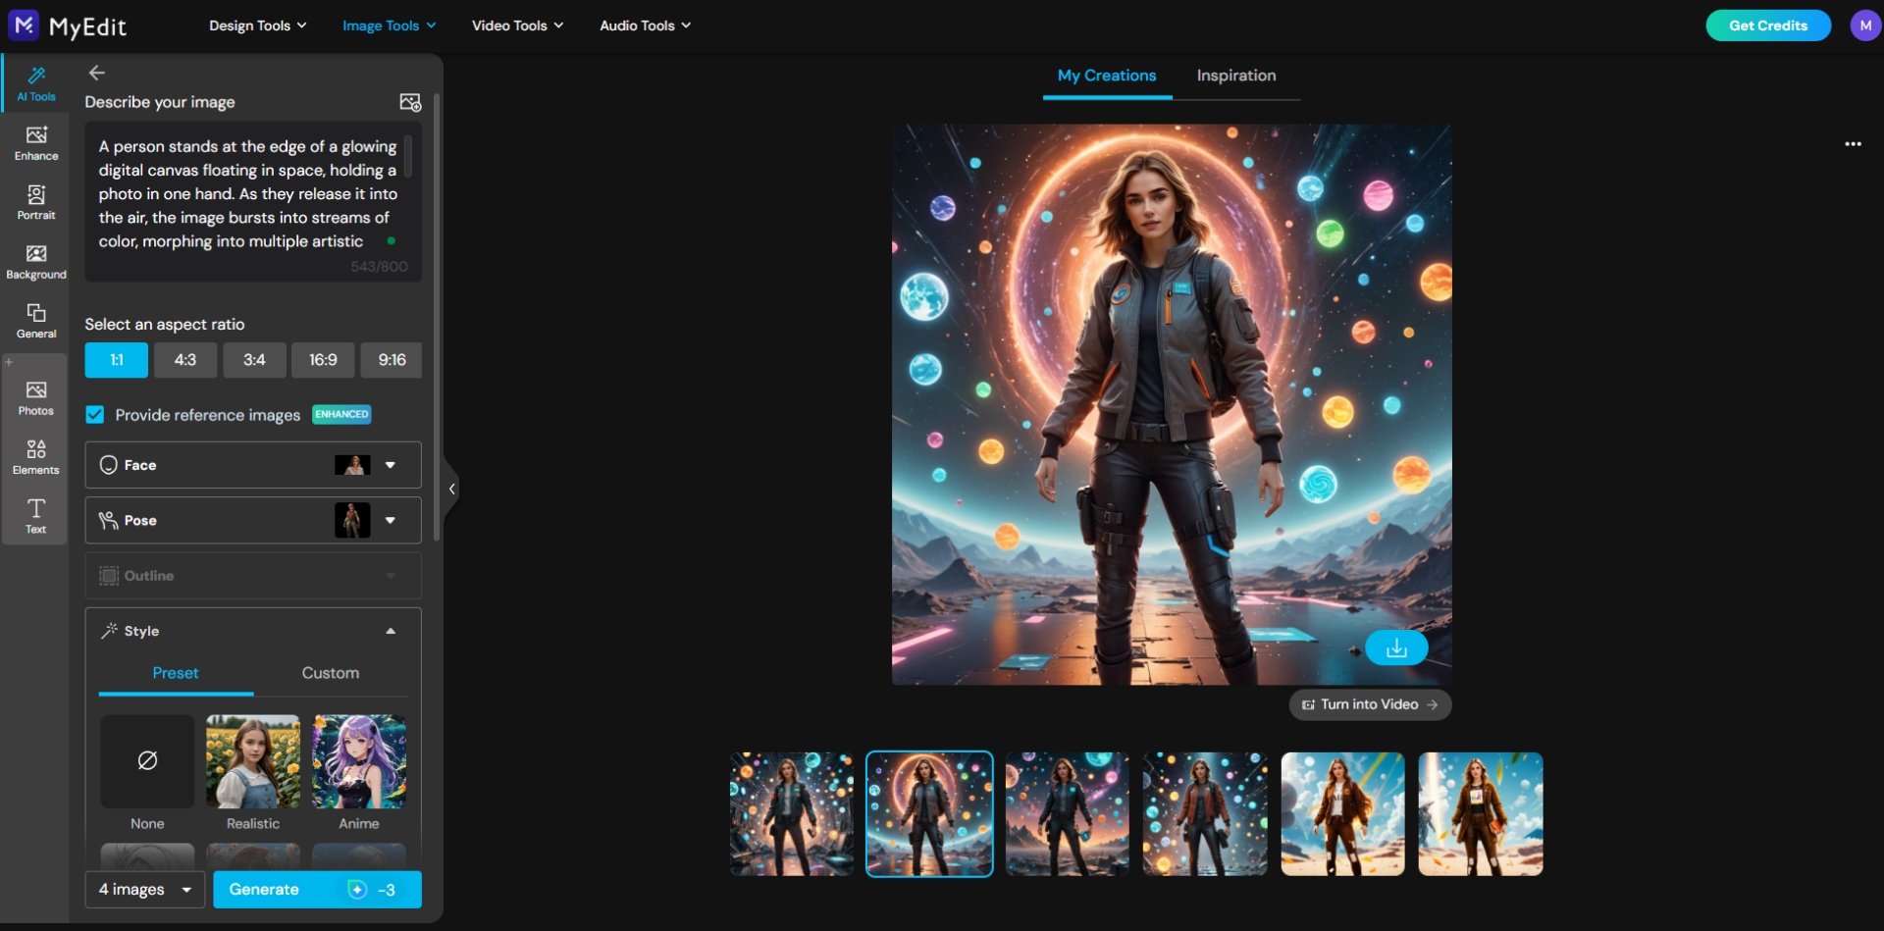1884x931 pixels.
Task: Select the Text tool icon
Action: point(36,515)
